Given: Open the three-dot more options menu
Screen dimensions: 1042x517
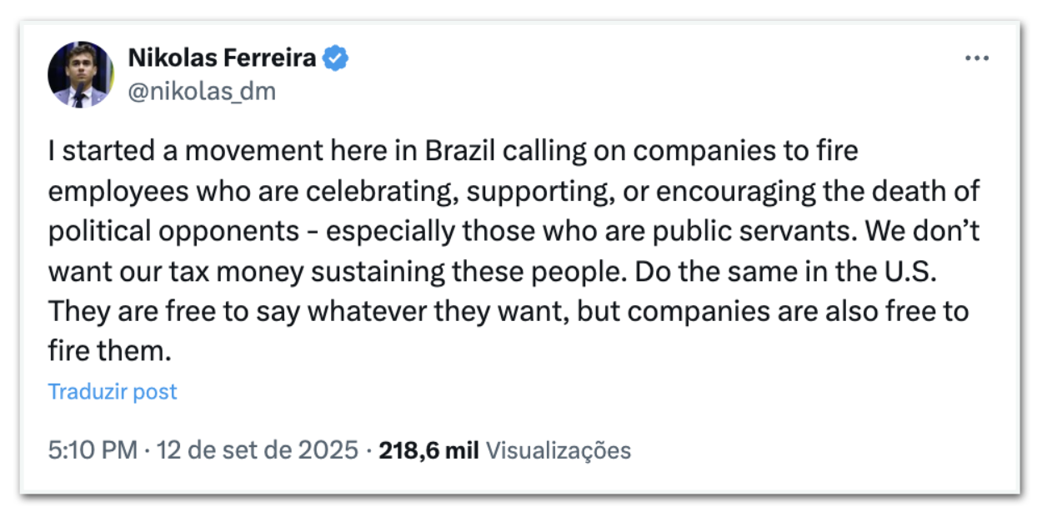Looking at the screenshot, I should tap(976, 58).
